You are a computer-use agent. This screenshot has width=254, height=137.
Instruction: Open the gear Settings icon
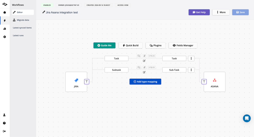tap(5, 37)
